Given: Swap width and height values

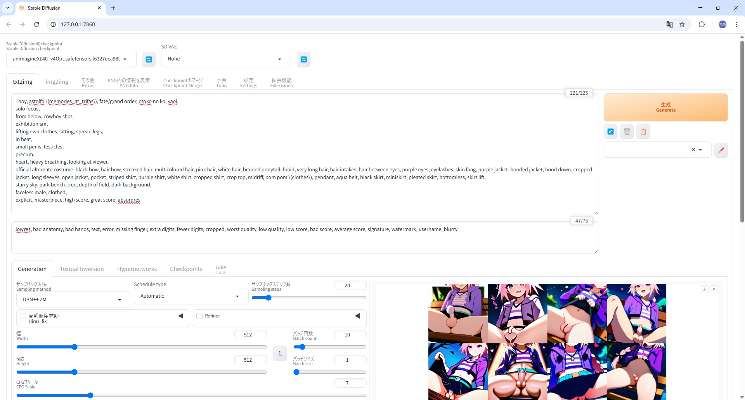Looking at the screenshot, I should [280, 353].
